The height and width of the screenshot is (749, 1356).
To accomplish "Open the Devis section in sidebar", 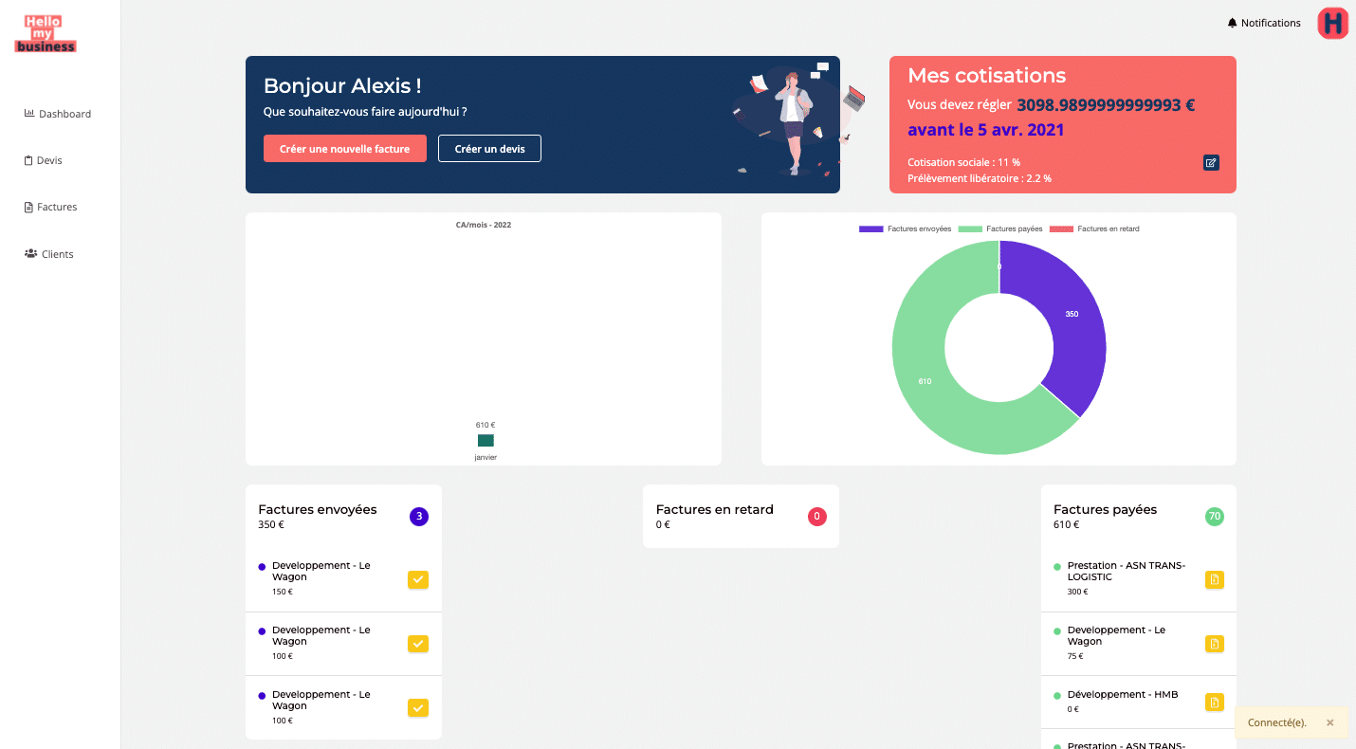I will click(44, 160).
